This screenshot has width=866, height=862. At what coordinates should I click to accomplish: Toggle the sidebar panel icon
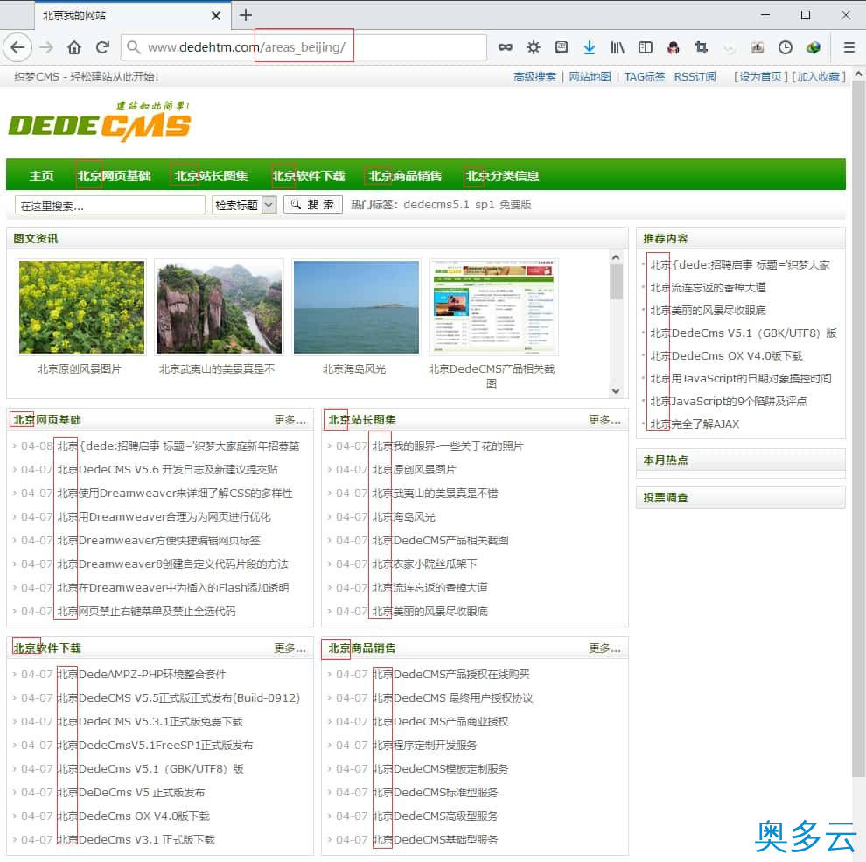645,47
